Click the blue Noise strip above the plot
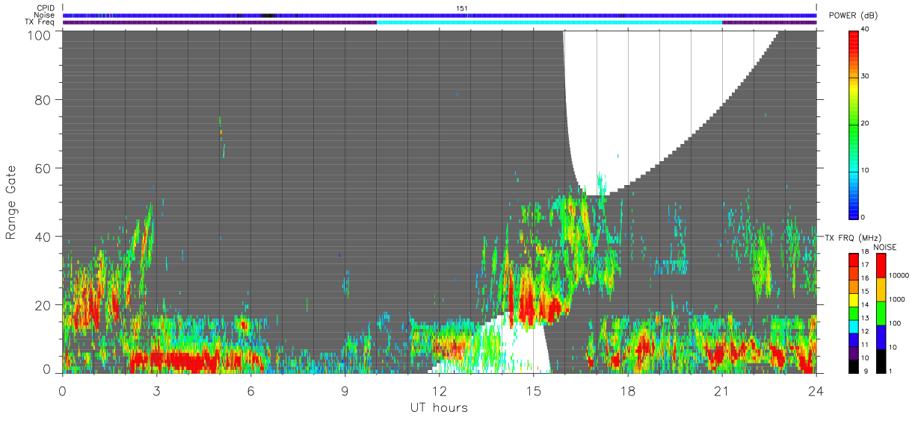Screen dimensions: 918x423 point(440,15)
